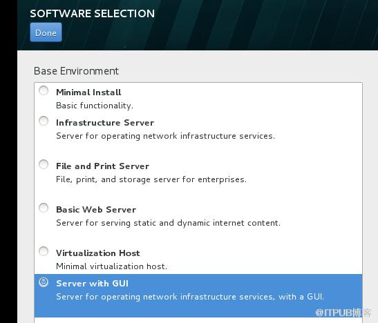Choose the File and Print Server radio option
The image size is (378, 323).
(x=44, y=164)
